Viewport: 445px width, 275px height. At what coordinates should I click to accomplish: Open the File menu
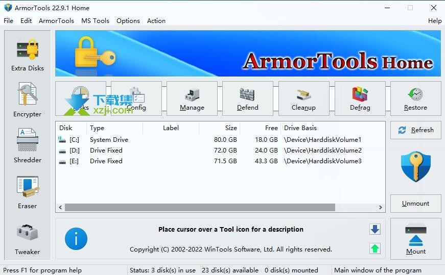click(8, 21)
